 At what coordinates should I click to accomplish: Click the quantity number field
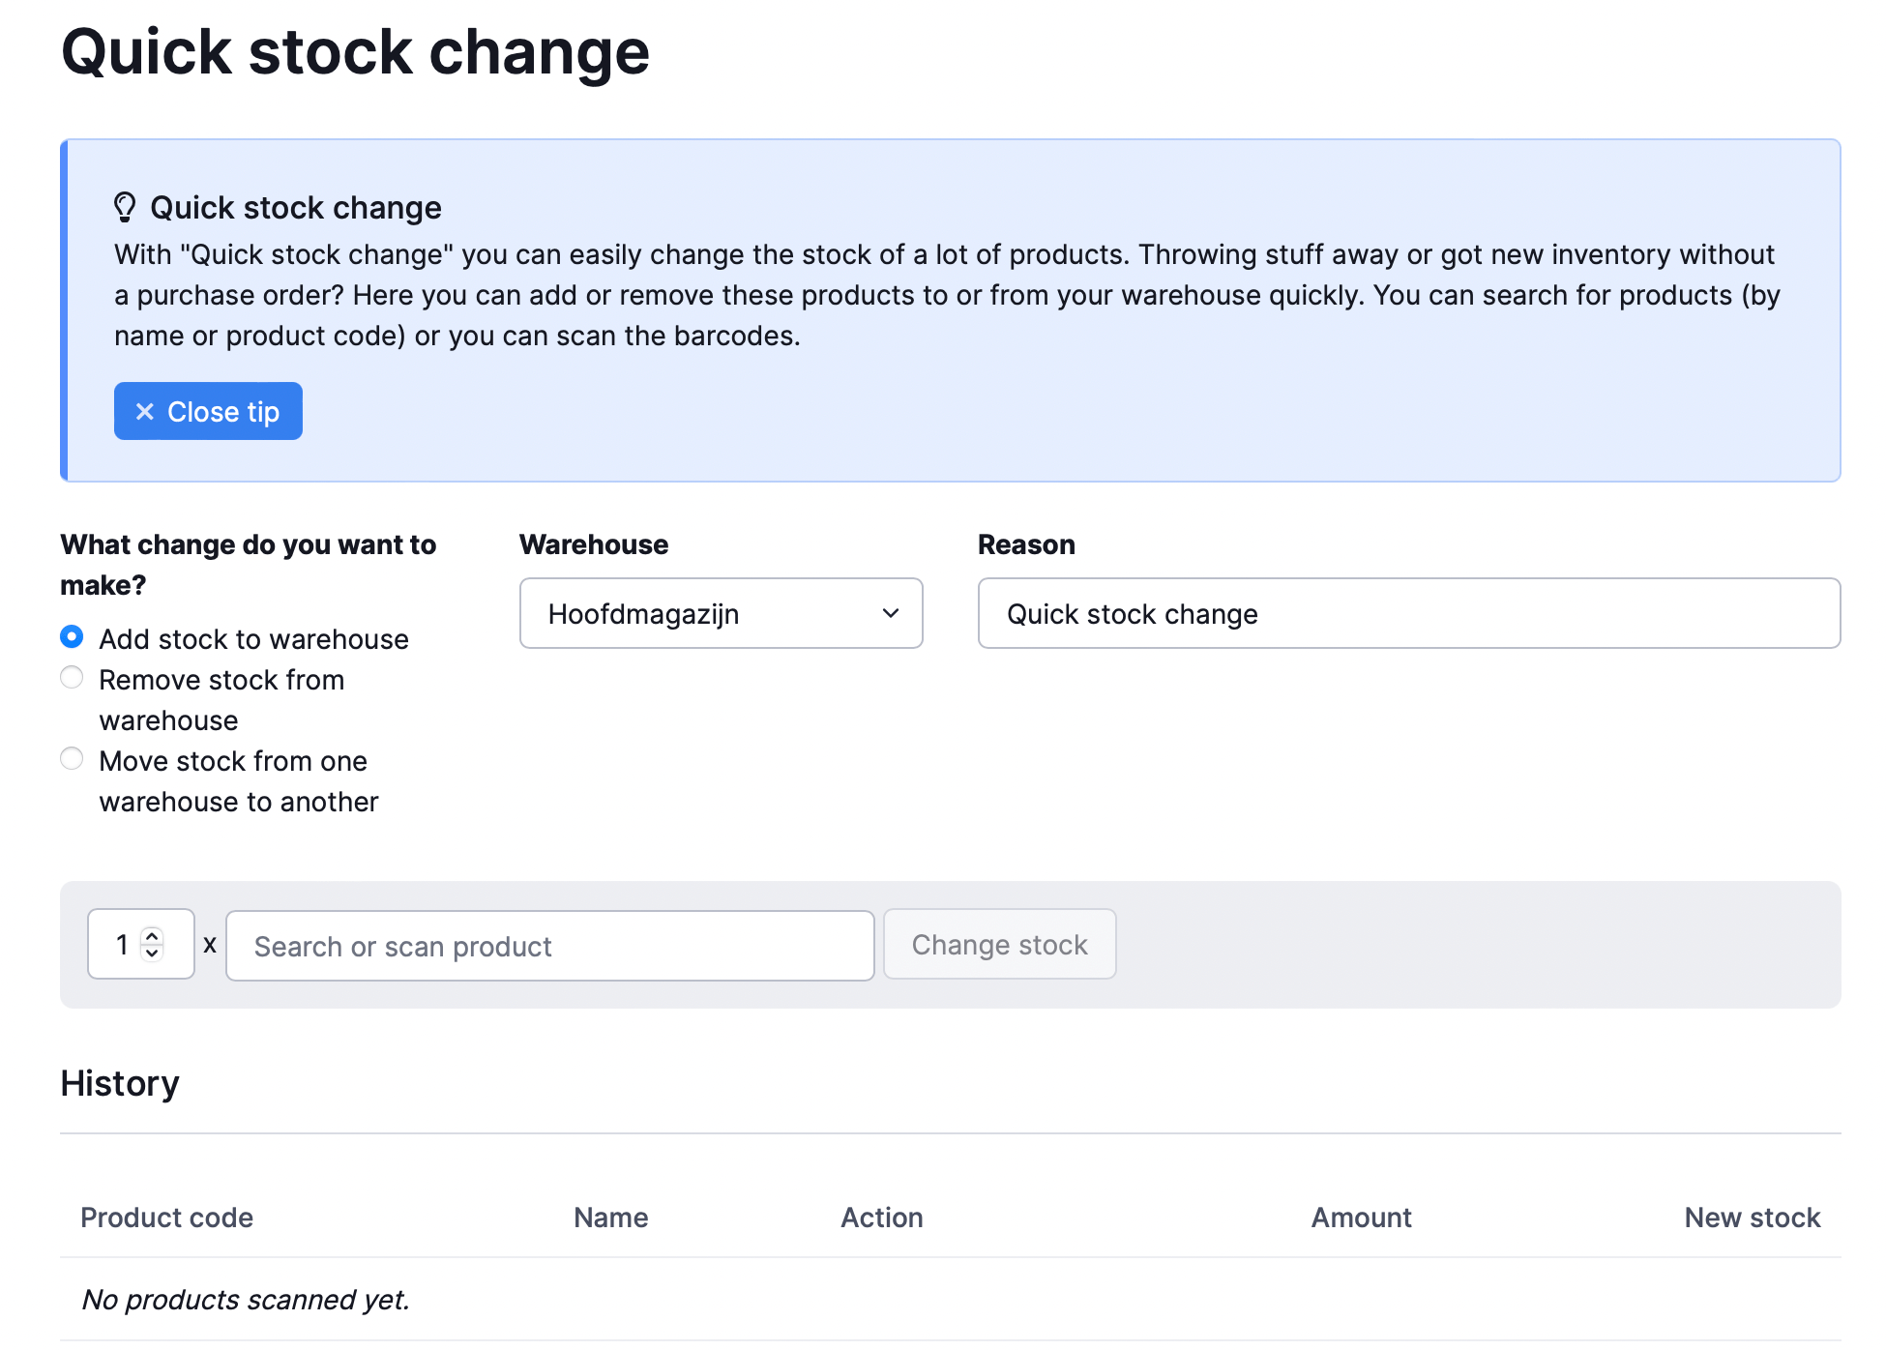click(123, 945)
